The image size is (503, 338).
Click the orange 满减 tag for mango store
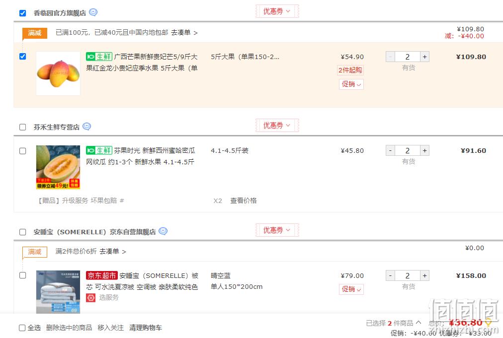[35, 33]
